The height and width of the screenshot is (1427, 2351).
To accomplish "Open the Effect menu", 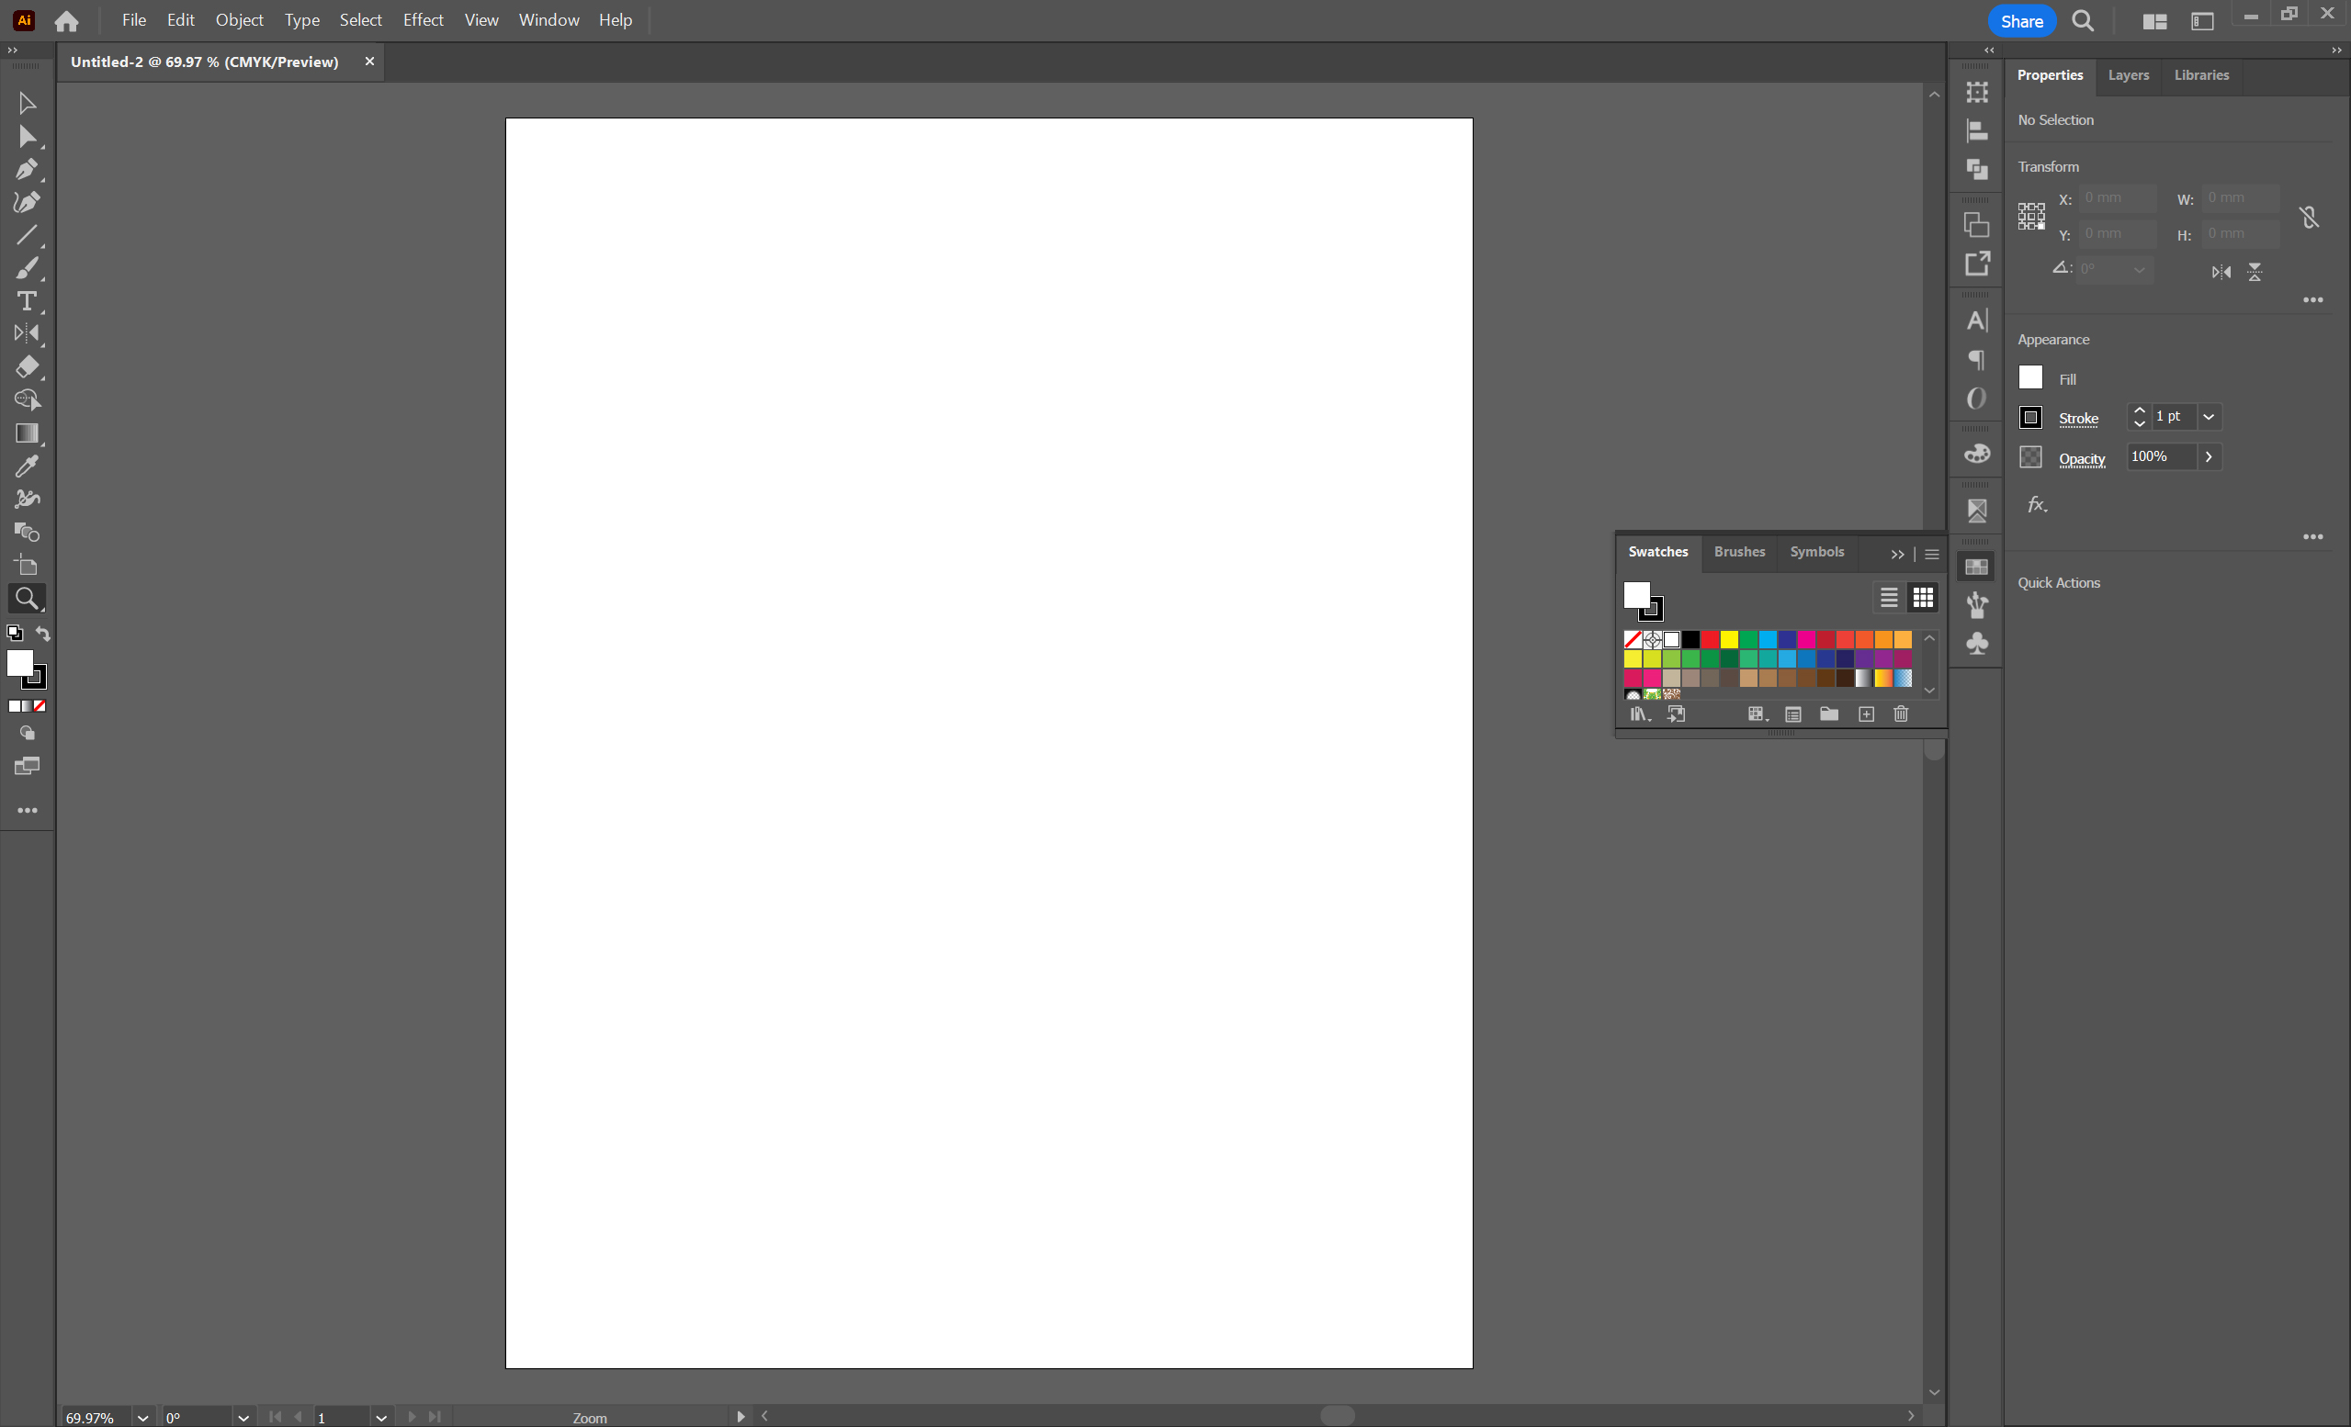I will pyautogui.click(x=423, y=20).
